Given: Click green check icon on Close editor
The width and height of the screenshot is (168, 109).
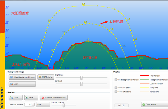Looking at the screenshot, I should click(144, 104).
